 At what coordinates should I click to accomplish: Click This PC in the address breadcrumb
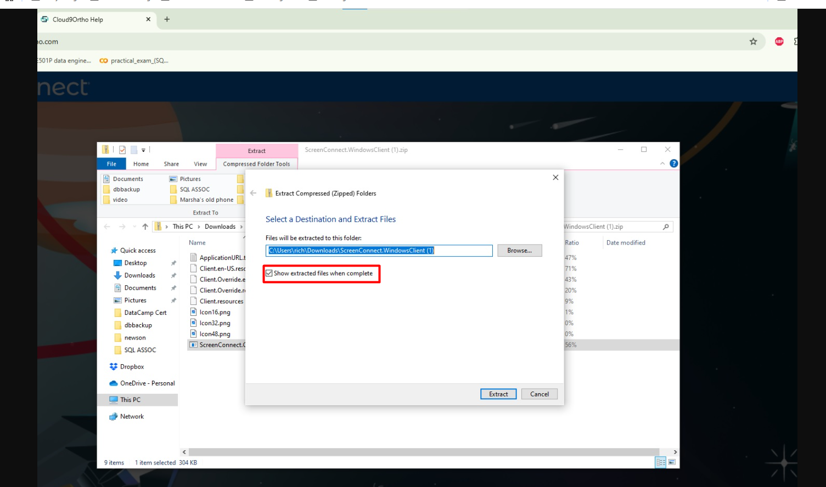click(x=183, y=226)
